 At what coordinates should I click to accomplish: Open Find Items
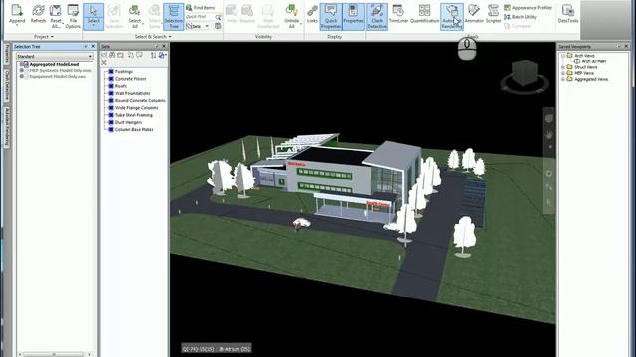pyautogui.click(x=201, y=8)
